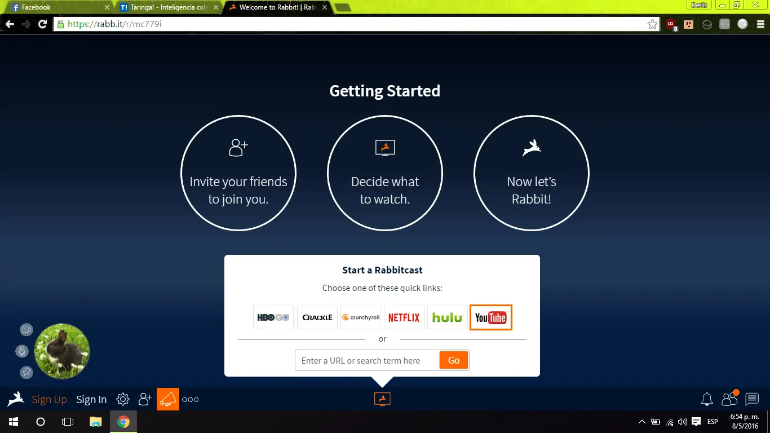The height and width of the screenshot is (433, 770).
Task: Pin the rabbit avatar with the pushpin icon
Action: (26, 372)
